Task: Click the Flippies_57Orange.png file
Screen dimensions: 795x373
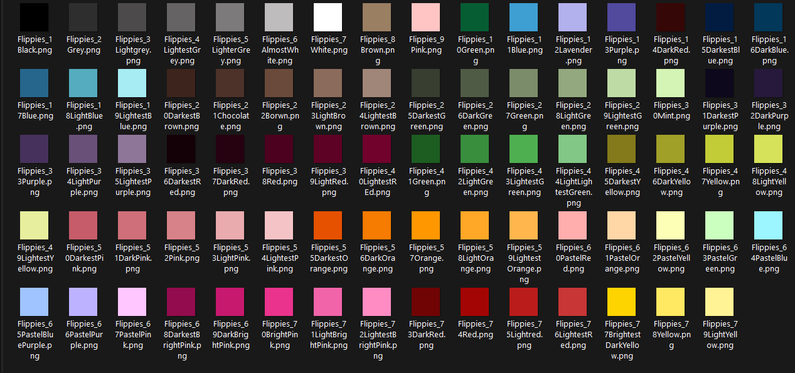Action: pyautogui.click(x=426, y=225)
